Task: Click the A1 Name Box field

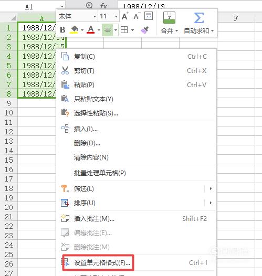Action: click(29, 6)
